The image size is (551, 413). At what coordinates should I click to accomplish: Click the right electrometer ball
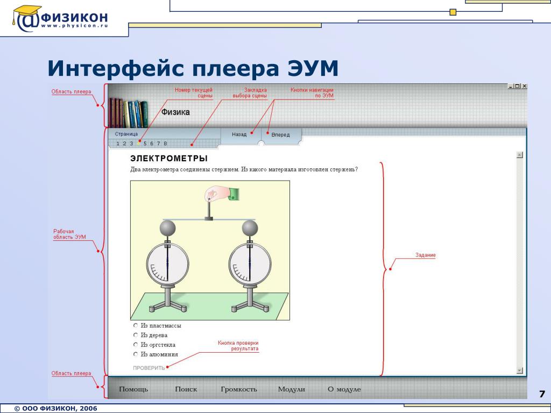pos(250,228)
